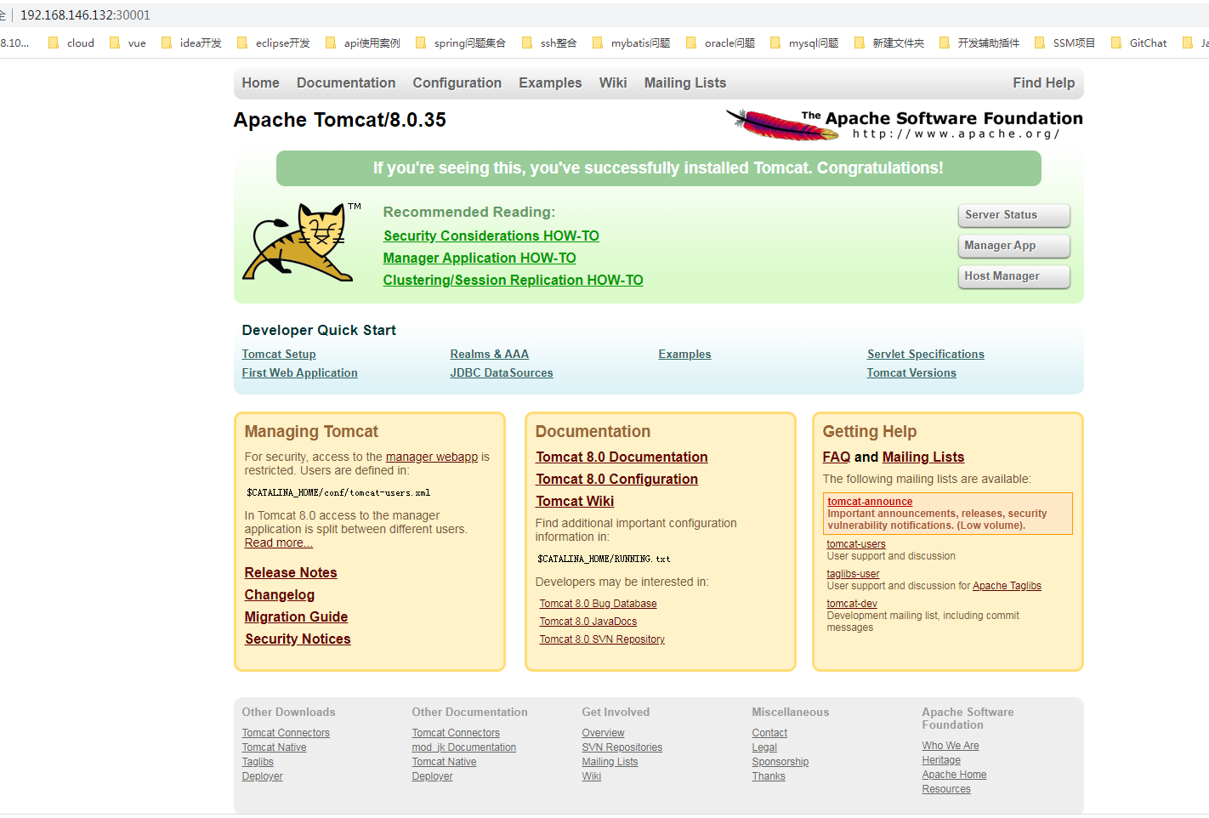Open Tomcat 8.0 JavaDocs link
This screenshot has width=1209, height=818.
point(587,622)
